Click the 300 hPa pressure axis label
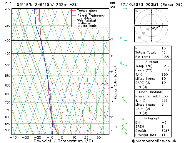Screen dimensions: 185x143 (8, 9)
